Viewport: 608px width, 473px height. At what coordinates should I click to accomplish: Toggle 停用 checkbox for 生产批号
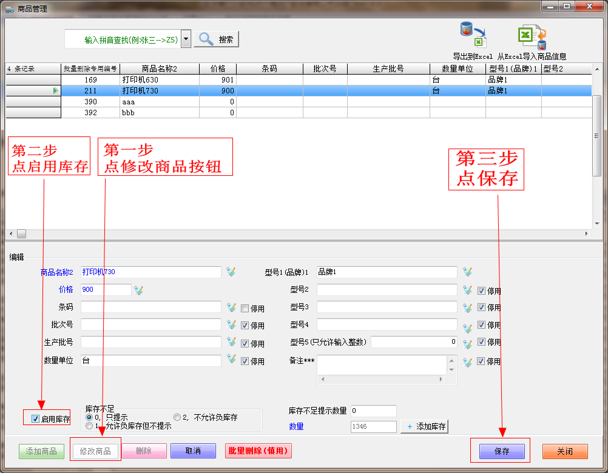[245, 343]
